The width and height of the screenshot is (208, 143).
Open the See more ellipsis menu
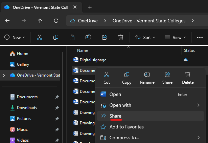[200, 38]
